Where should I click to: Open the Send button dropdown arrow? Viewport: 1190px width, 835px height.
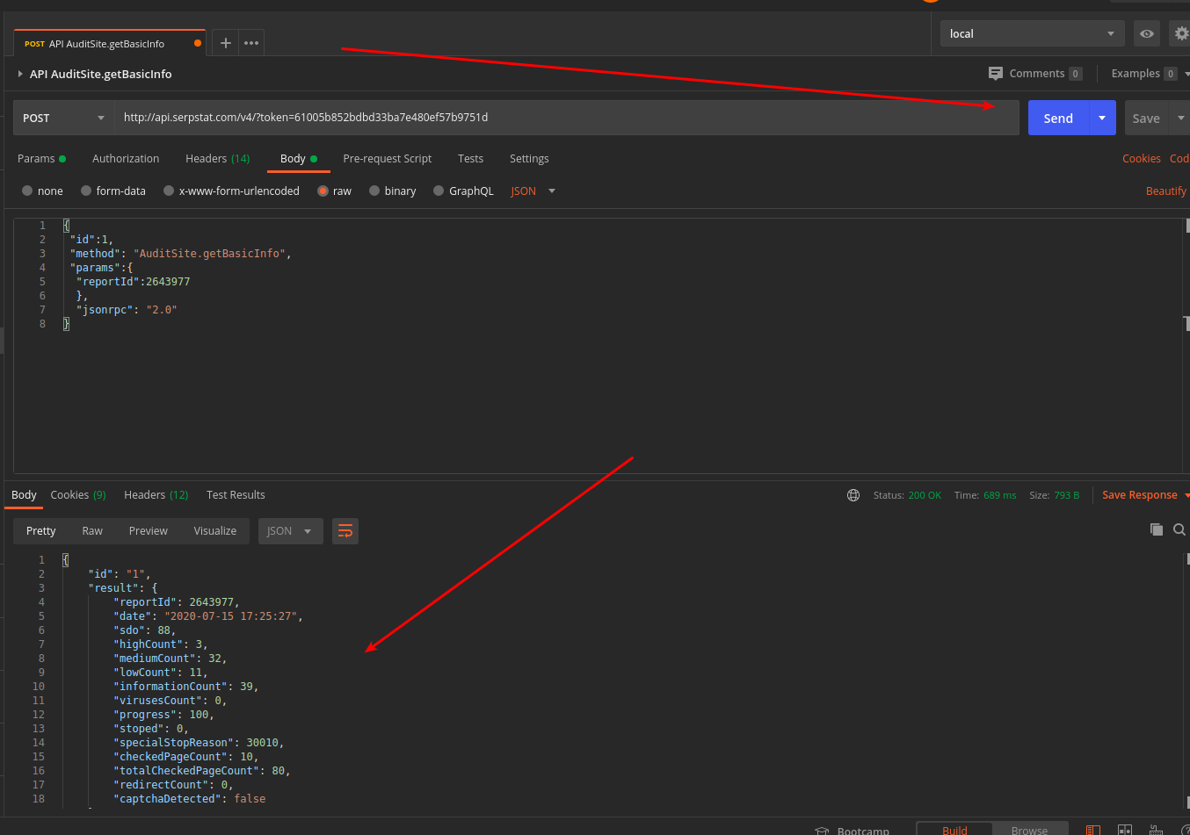(x=1102, y=118)
